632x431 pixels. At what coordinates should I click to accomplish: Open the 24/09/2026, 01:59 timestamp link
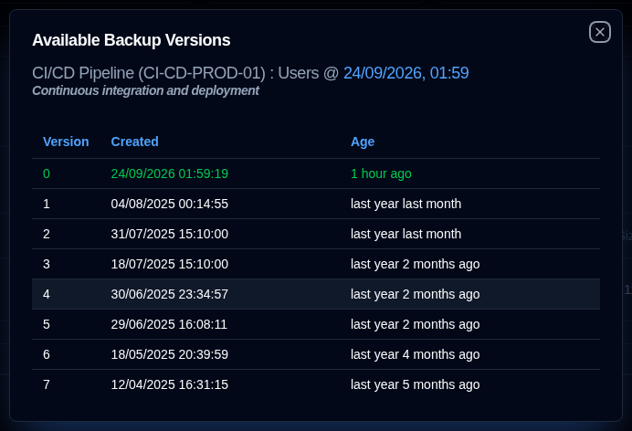pyautogui.click(x=406, y=73)
